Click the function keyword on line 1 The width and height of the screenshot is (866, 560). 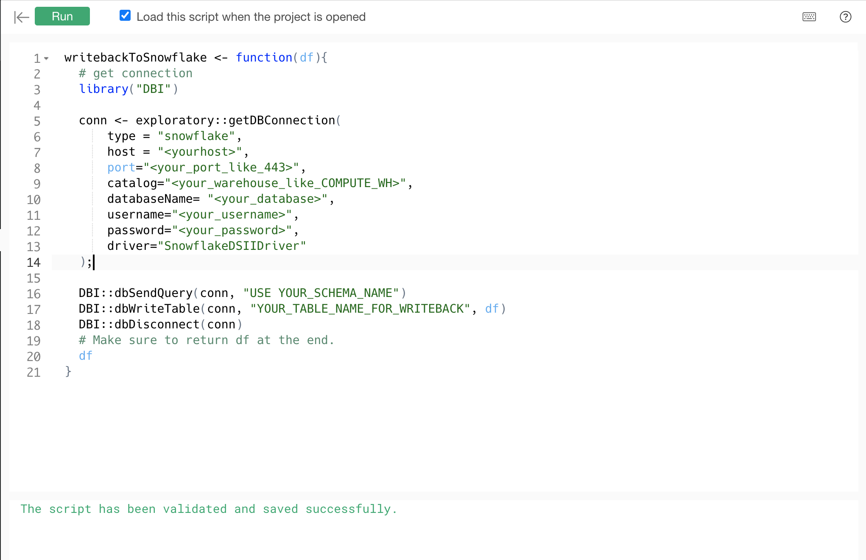click(264, 58)
